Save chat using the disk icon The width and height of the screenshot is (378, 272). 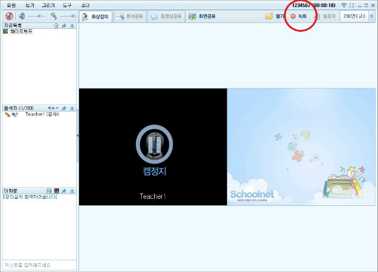tap(50, 191)
